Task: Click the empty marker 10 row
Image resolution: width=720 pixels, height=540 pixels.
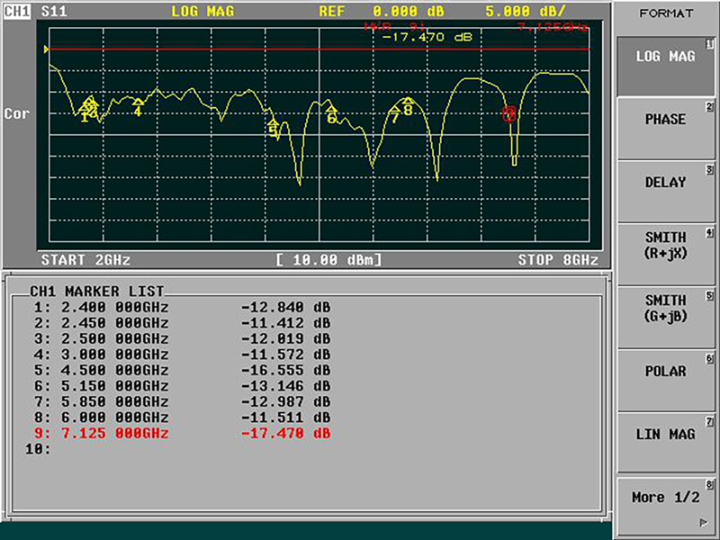Action: click(x=38, y=449)
